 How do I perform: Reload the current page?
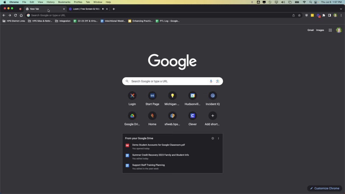click(x=15, y=15)
